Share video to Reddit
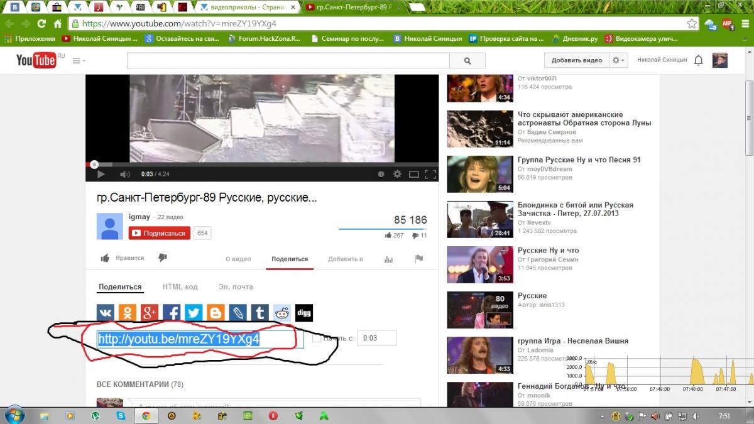 [281, 313]
